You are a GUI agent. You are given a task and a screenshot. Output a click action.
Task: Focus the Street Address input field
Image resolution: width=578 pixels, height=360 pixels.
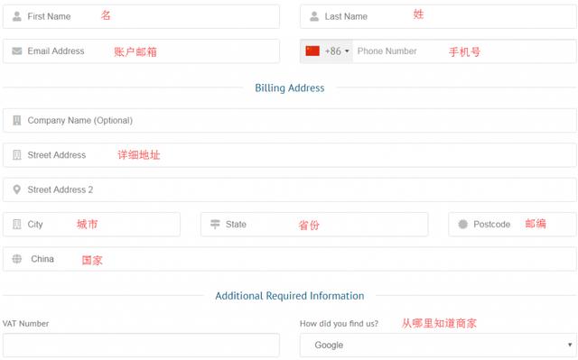289,155
